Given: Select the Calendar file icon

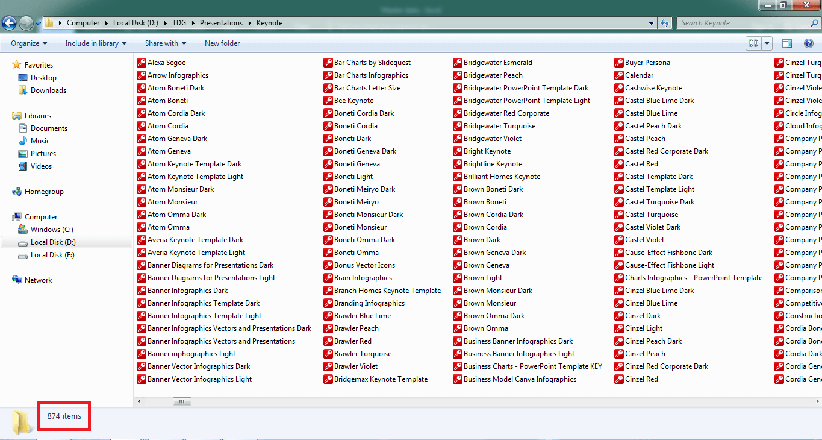Looking at the screenshot, I should pyautogui.click(x=619, y=75).
